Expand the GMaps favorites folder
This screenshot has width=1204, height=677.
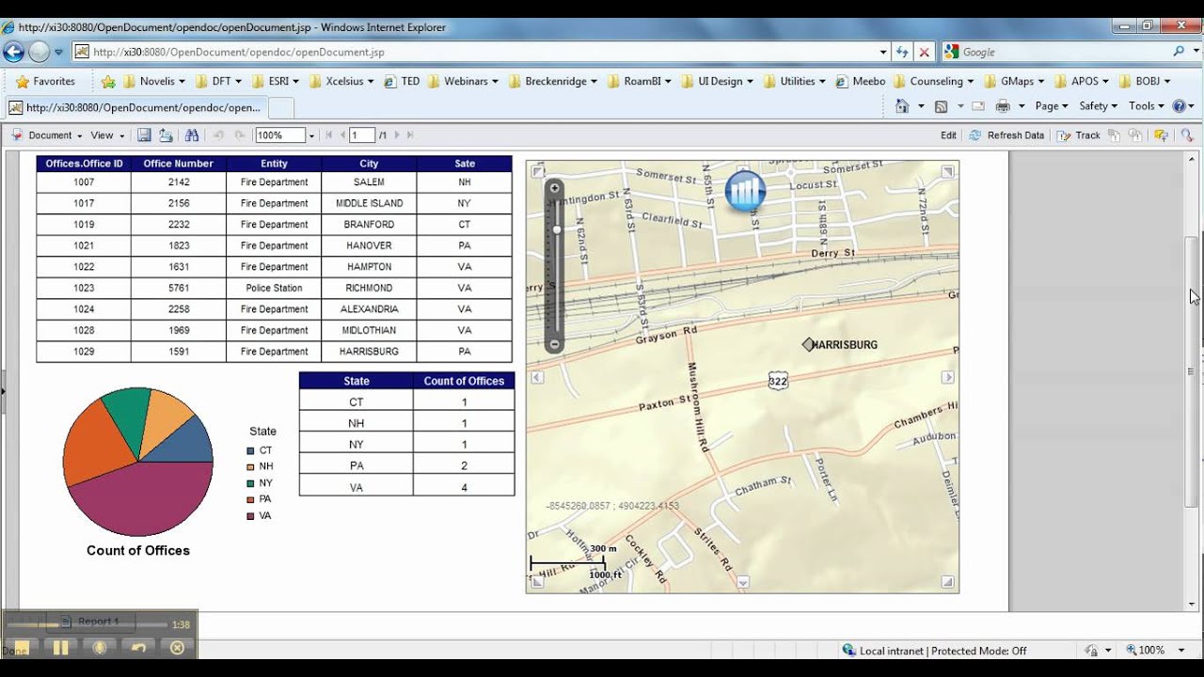1014,81
